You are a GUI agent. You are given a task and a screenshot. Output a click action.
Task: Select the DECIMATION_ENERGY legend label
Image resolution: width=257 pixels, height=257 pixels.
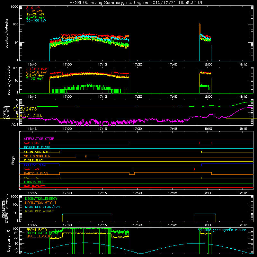(x=41, y=199)
